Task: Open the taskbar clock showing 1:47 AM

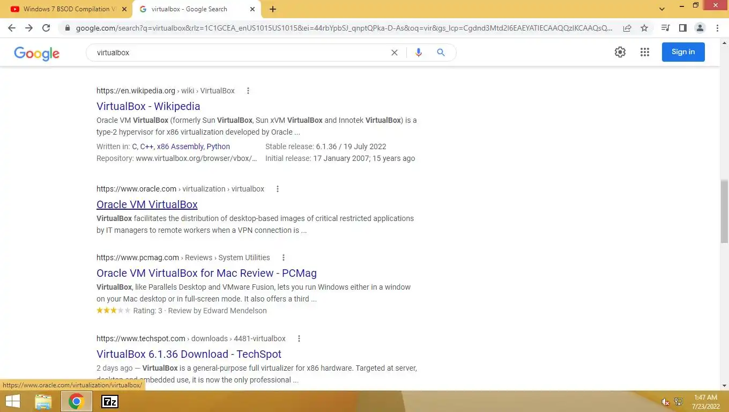Action: coord(705,402)
